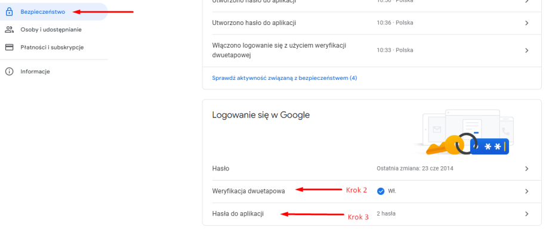Viewport: 549px width, 230px height.
Task: Click the Logowanie się w Google heading
Action: [261, 115]
